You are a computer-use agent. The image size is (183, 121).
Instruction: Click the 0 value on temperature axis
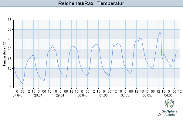[11, 88]
